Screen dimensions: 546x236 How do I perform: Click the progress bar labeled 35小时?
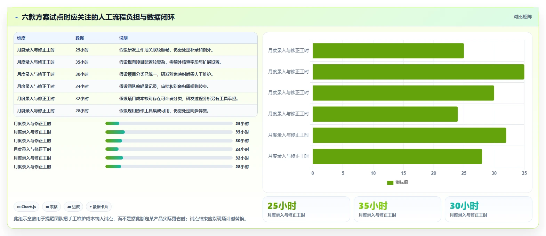tap(169, 132)
